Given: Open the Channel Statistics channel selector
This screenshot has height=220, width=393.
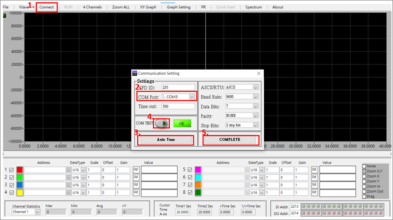Looking at the screenshot, I should click(x=37, y=212).
